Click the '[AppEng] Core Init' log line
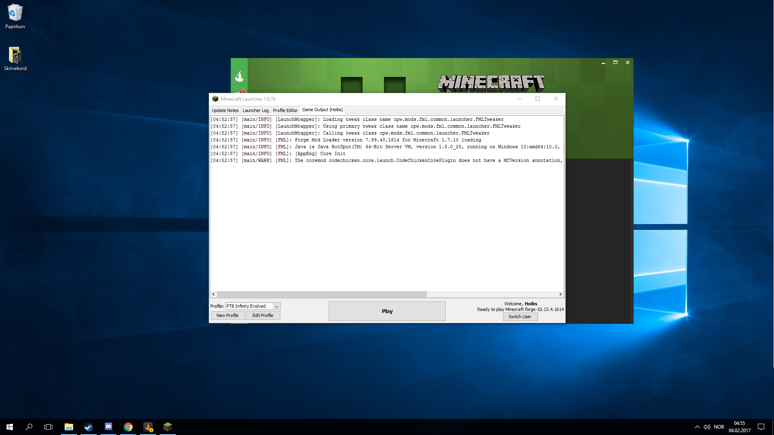This screenshot has width=774, height=435. [278, 153]
